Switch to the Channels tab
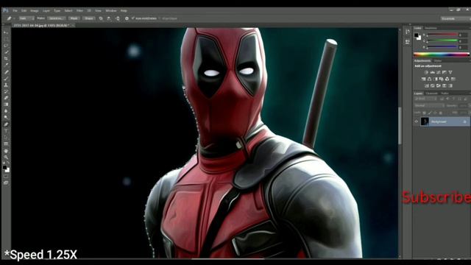The image size is (471, 265). click(x=432, y=93)
